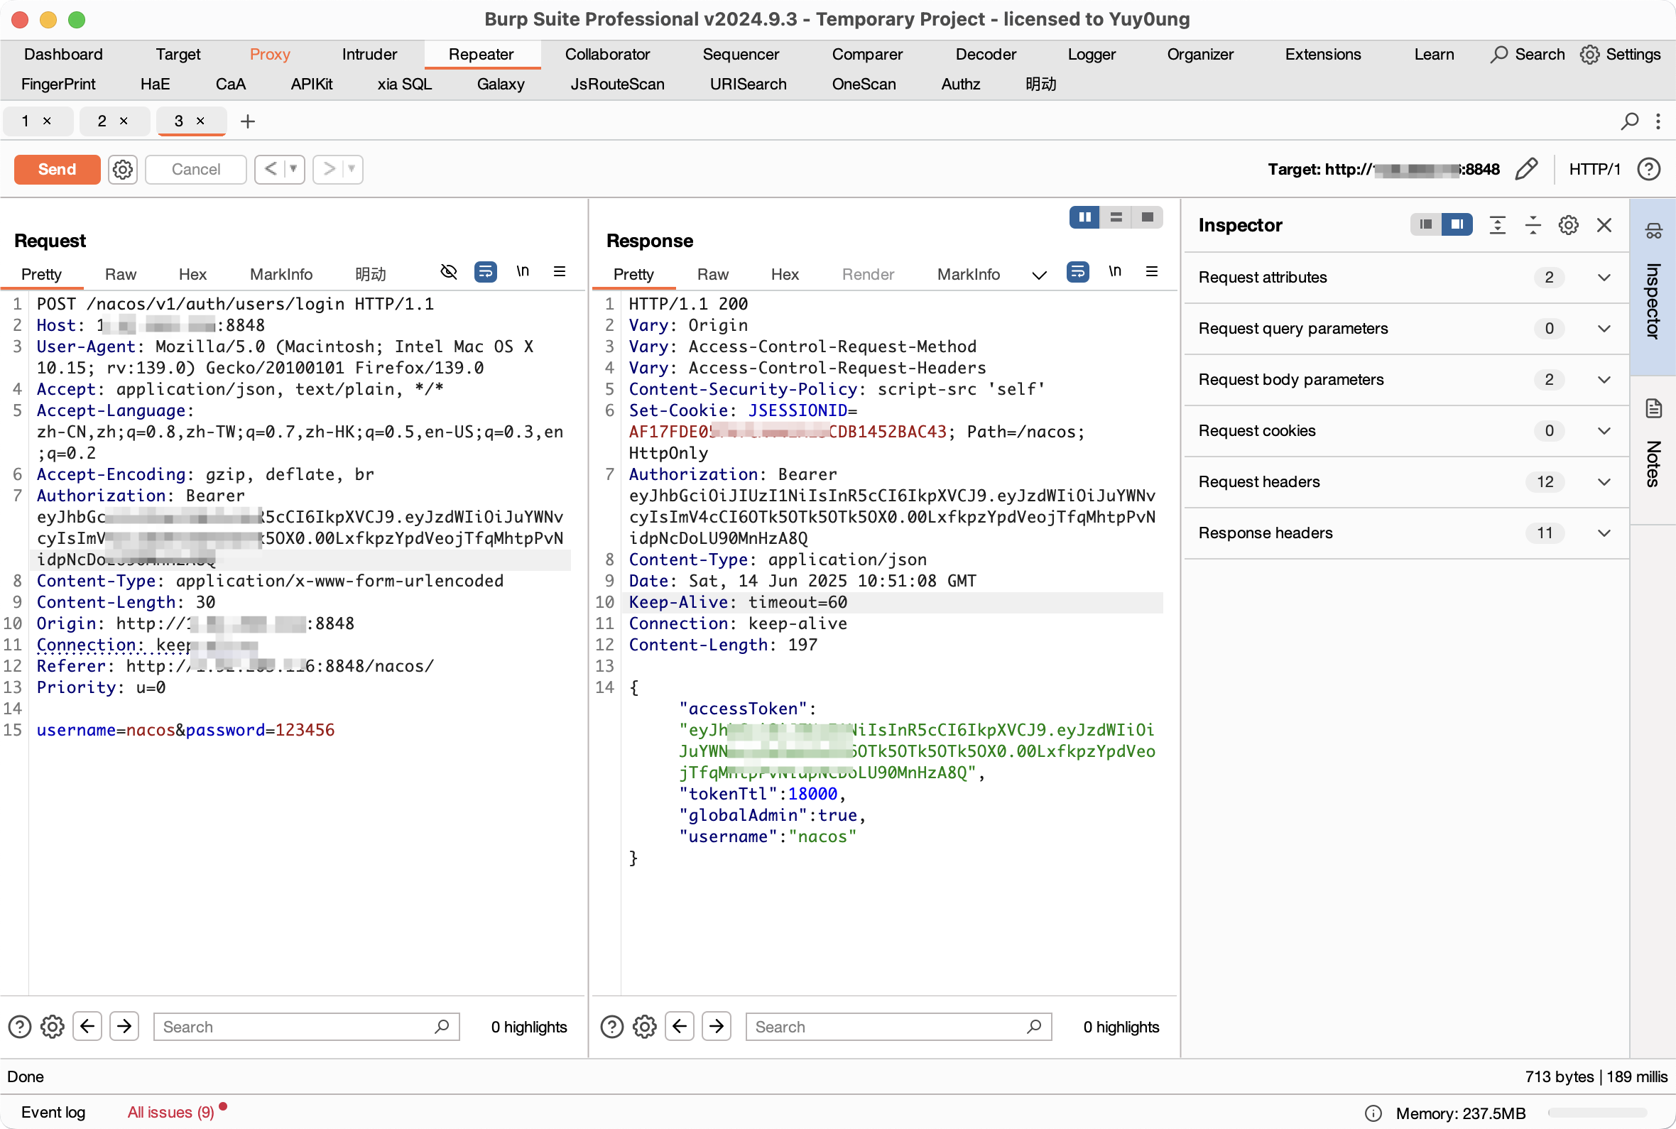Expand Response headers section chevron

1604,533
